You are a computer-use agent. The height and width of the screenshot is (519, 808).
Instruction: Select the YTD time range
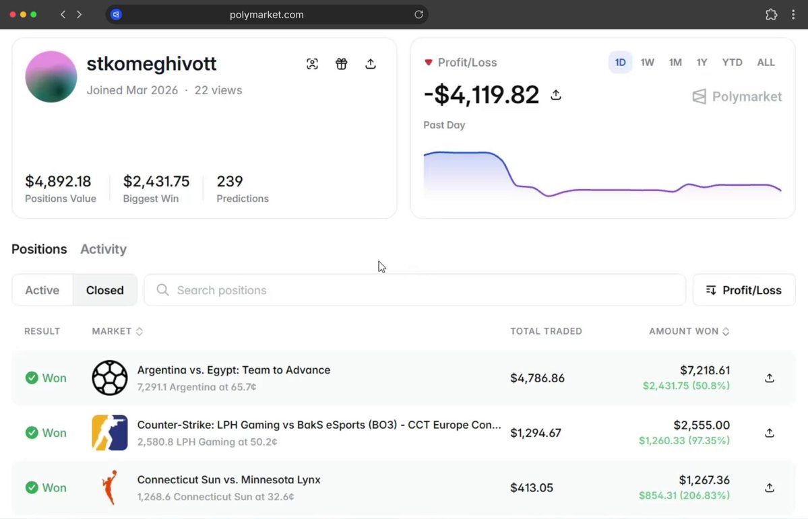point(733,63)
